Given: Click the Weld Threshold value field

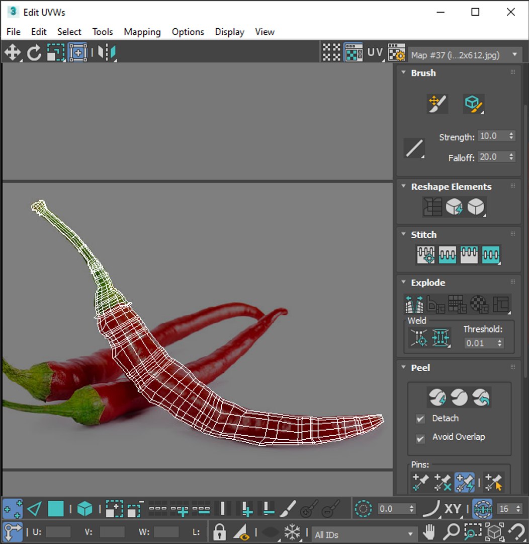Looking at the screenshot, I should [x=480, y=343].
